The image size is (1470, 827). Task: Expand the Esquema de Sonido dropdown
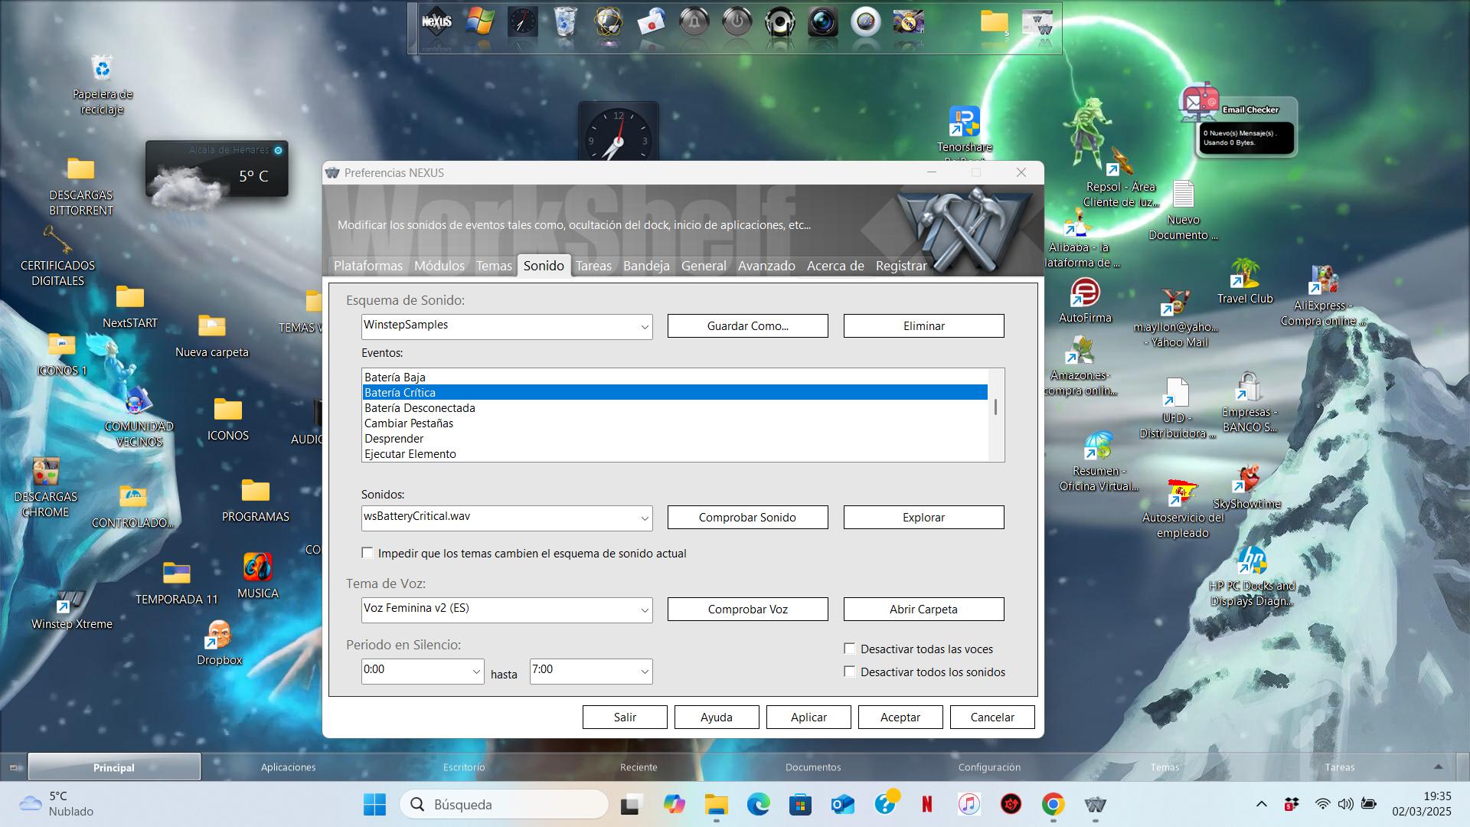(644, 327)
